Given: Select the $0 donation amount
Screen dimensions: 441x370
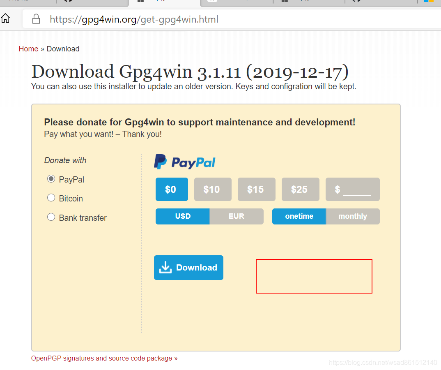Looking at the screenshot, I should [172, 189].
